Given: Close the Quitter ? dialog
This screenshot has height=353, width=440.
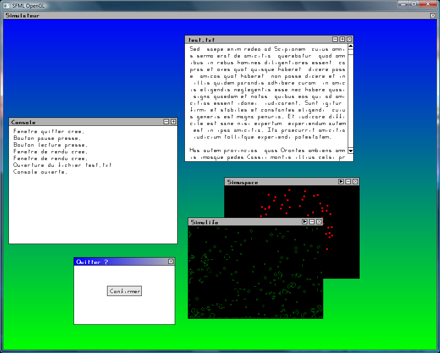Looking at the screenshot, I should pyautogui.click(x=171, y=261).
